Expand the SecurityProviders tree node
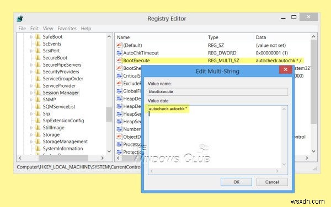Image resolution: width=331 pixels, height=207 pixels. 31,72
